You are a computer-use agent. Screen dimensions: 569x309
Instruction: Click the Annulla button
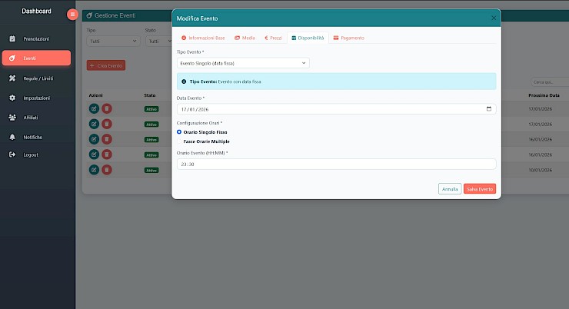click(x=450, y=189)
